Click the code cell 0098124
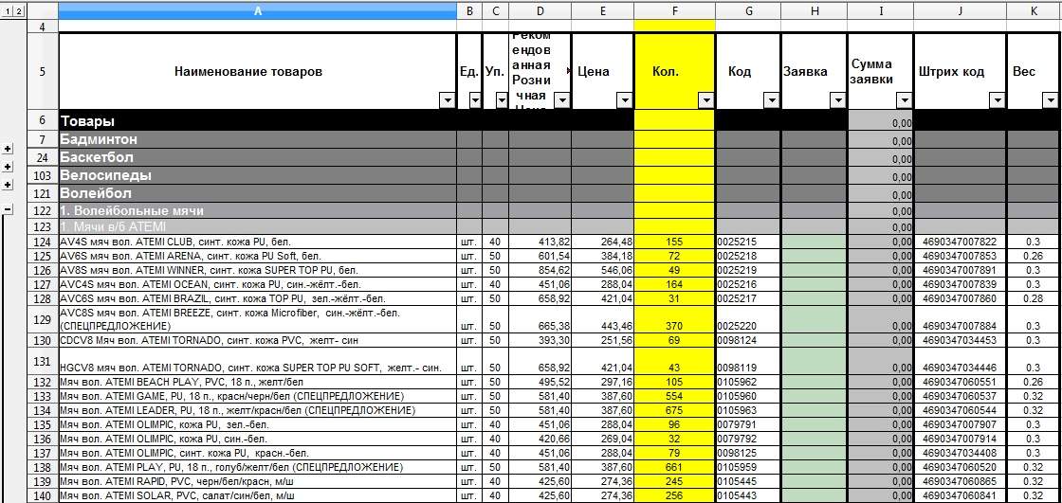Screen dimensions: 1062x503 pyautogui.click(x=748, y=340)
